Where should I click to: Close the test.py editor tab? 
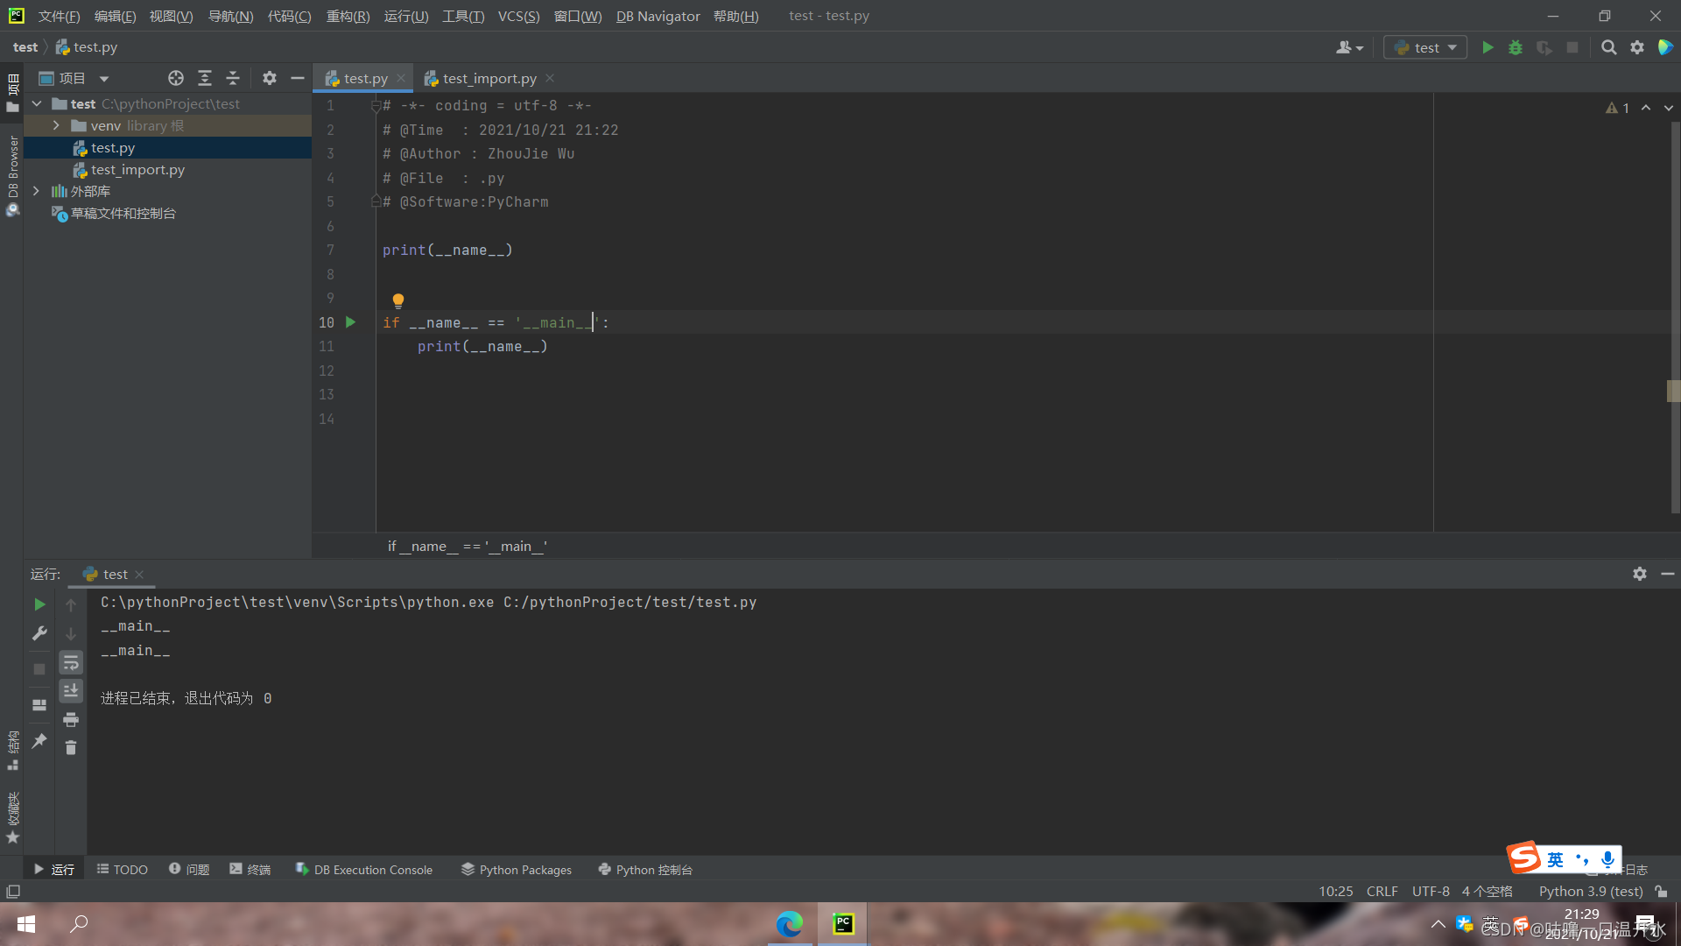point(401,78)
